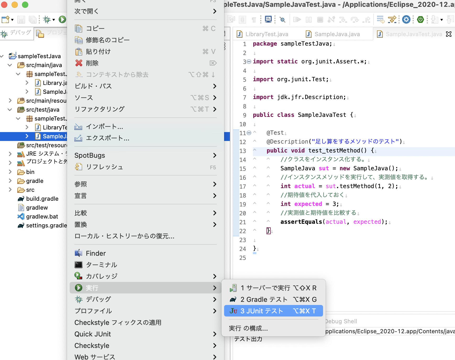Switch to the デバッグ view tab
The width and height of the screenshot is (455, 360).
pos(16,33)
